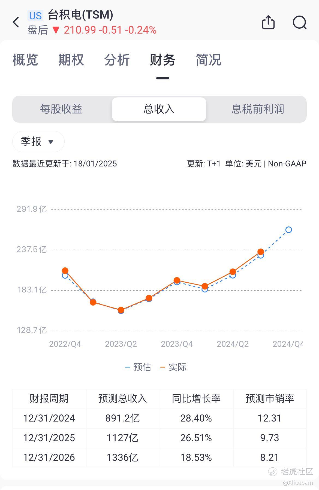Tap the 291.9亿 axis label
The image size is (319, 490).
pos(32,209)
